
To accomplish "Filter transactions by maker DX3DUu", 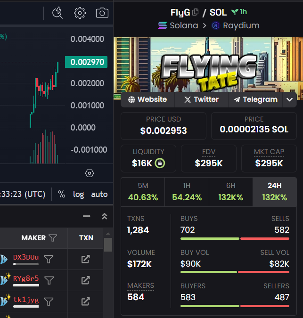I will (x=49, y=259).
